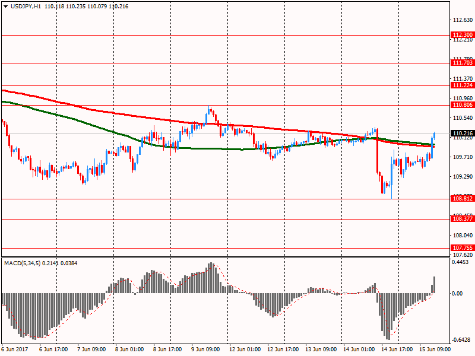Click the 107.755 red level label
The height and width of the screenshot is (356, 475).
[463, 248]
